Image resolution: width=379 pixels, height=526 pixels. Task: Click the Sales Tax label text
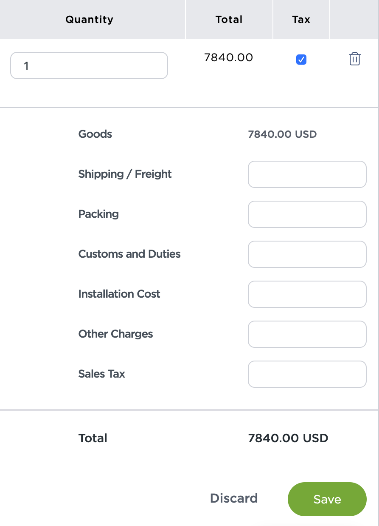(x=102, y=374)
